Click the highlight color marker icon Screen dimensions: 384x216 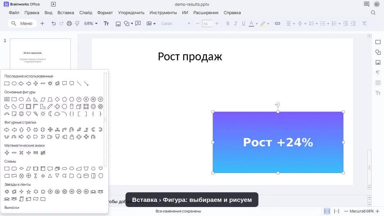pyautogui.click(x=263, y=23)
